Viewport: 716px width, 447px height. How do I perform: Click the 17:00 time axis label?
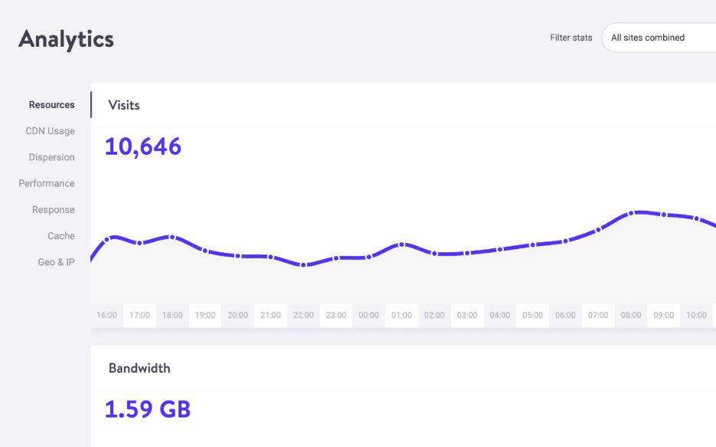click(139, 315)
